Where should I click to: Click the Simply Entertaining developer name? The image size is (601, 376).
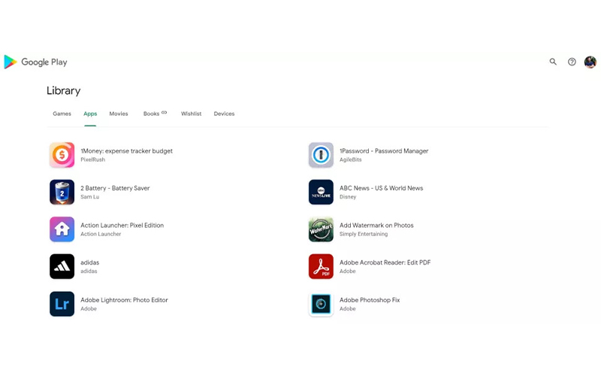click(x=364, y=234)
